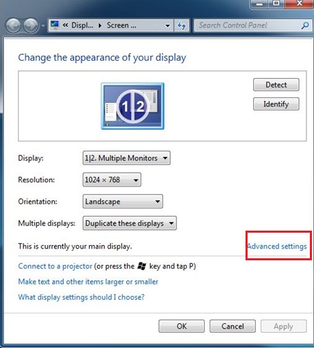Click the Control Panel address bar icon
The image size is (314, 348).
(55, 25)
